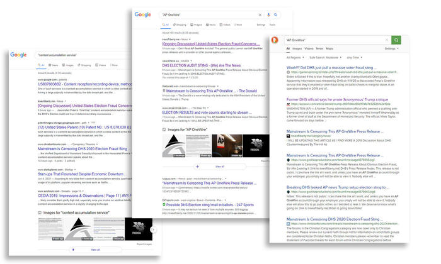The height and width of the screenshot is (264, 441).
Task: Open the Any Time filter dropdown
Action: point(354,57)
